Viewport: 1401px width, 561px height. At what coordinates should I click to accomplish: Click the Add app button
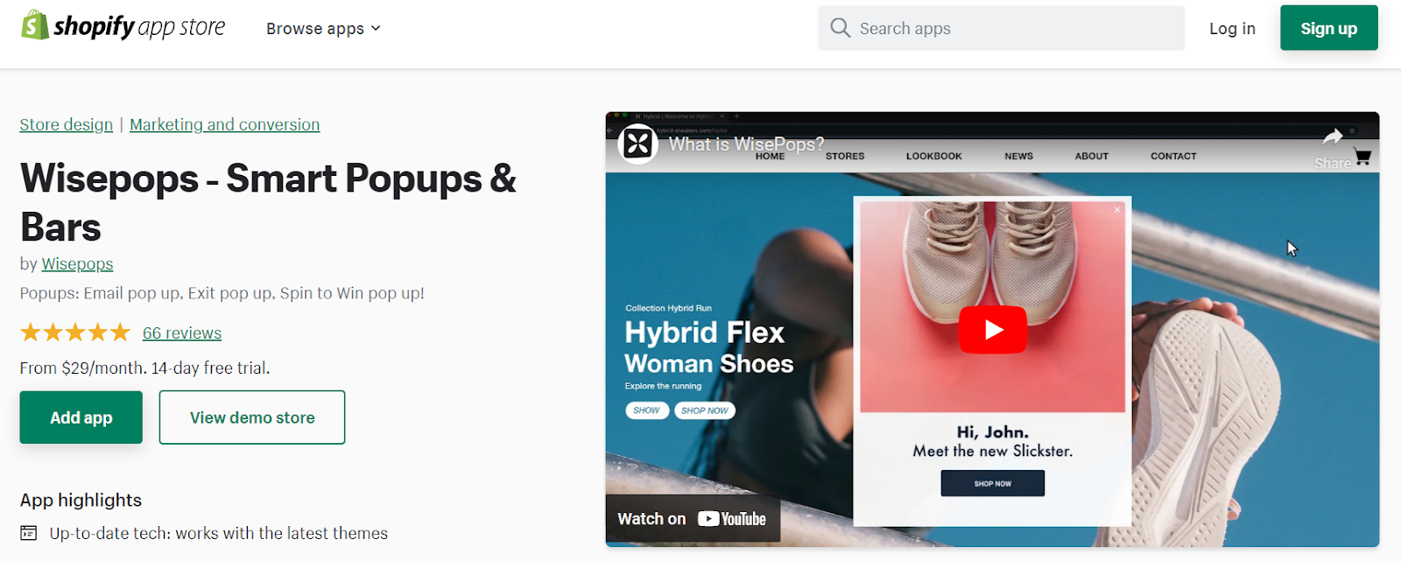click(x=81, y=417)
